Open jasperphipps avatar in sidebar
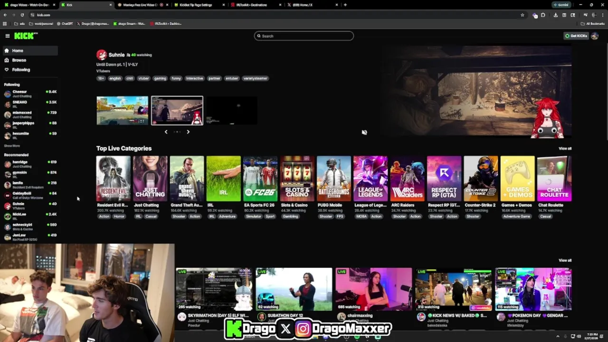The image size is (608, 342). (x=8, y=125)
